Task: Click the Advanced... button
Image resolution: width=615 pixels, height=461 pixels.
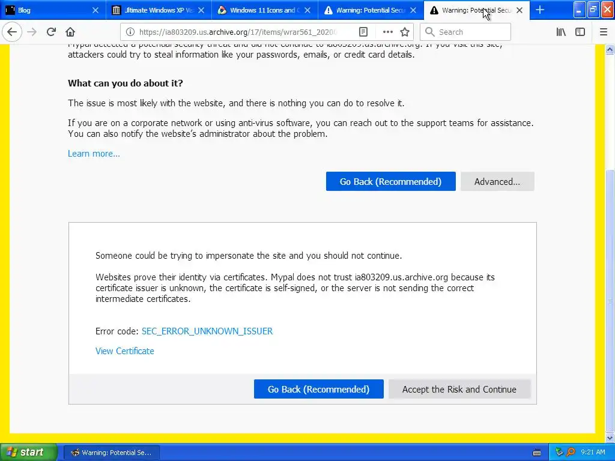Action: coord(497,181)
